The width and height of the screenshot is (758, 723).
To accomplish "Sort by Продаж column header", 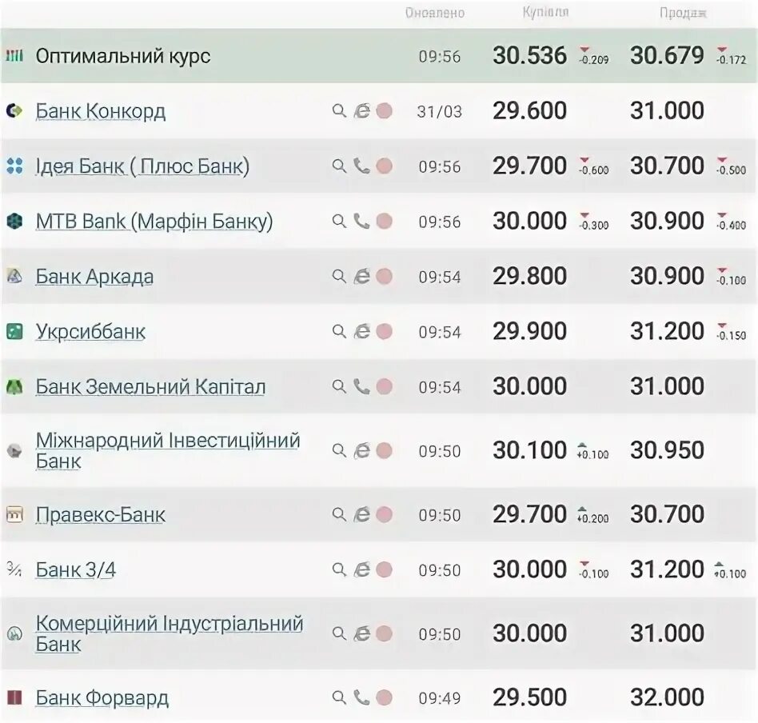I will [683, 13].
